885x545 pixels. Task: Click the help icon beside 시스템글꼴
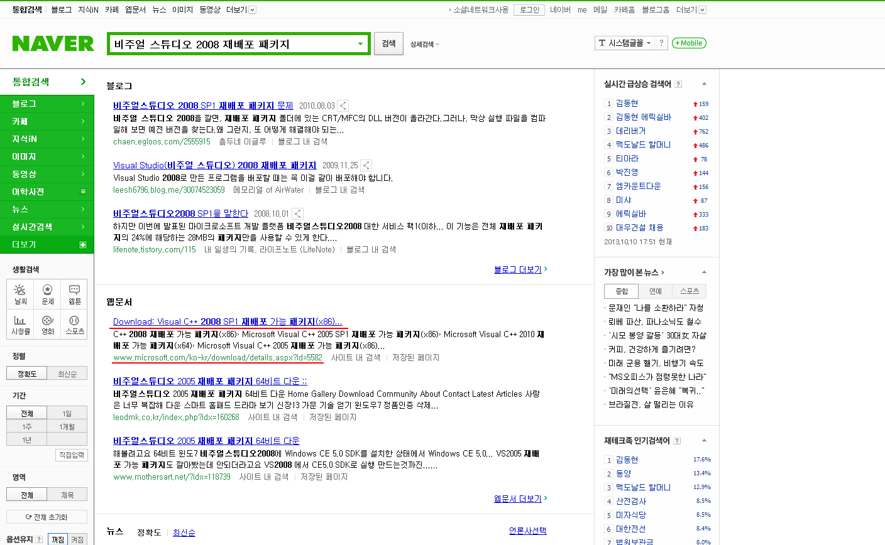click(x=661, y=43)
